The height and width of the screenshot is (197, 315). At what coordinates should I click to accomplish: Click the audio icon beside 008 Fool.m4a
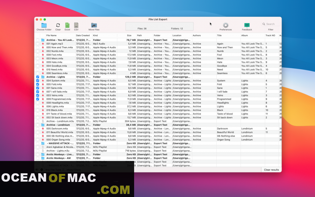43,55
